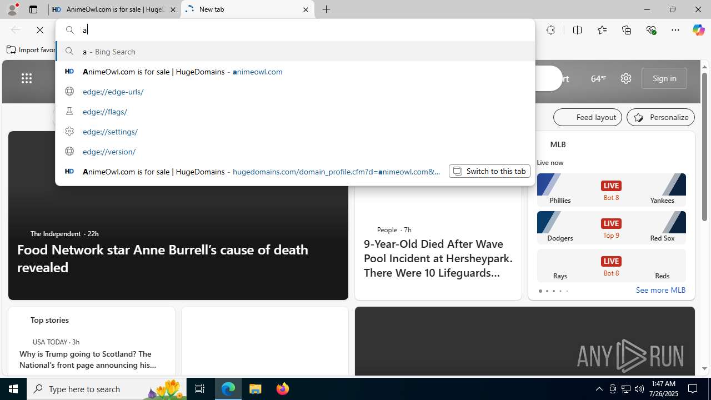Select the edge://edge-urls/ suggestion
This screenshot has height=400, width=711.
pyautogui.click(x=295, y=91)
